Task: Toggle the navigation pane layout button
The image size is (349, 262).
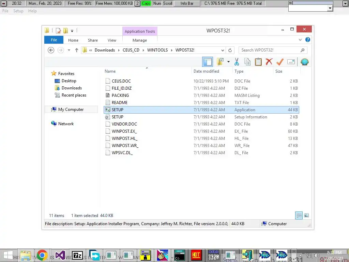Action: pyautogui.click(x=208, y=62)
